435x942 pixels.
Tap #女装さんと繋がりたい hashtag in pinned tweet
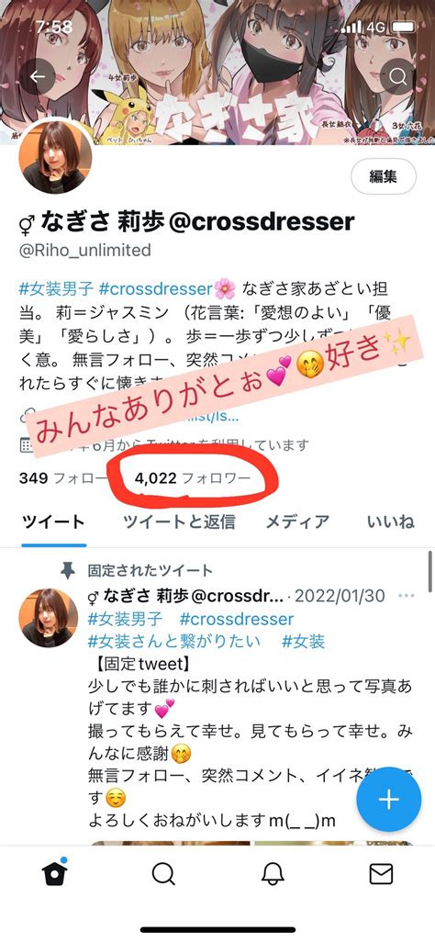point(174,641)
